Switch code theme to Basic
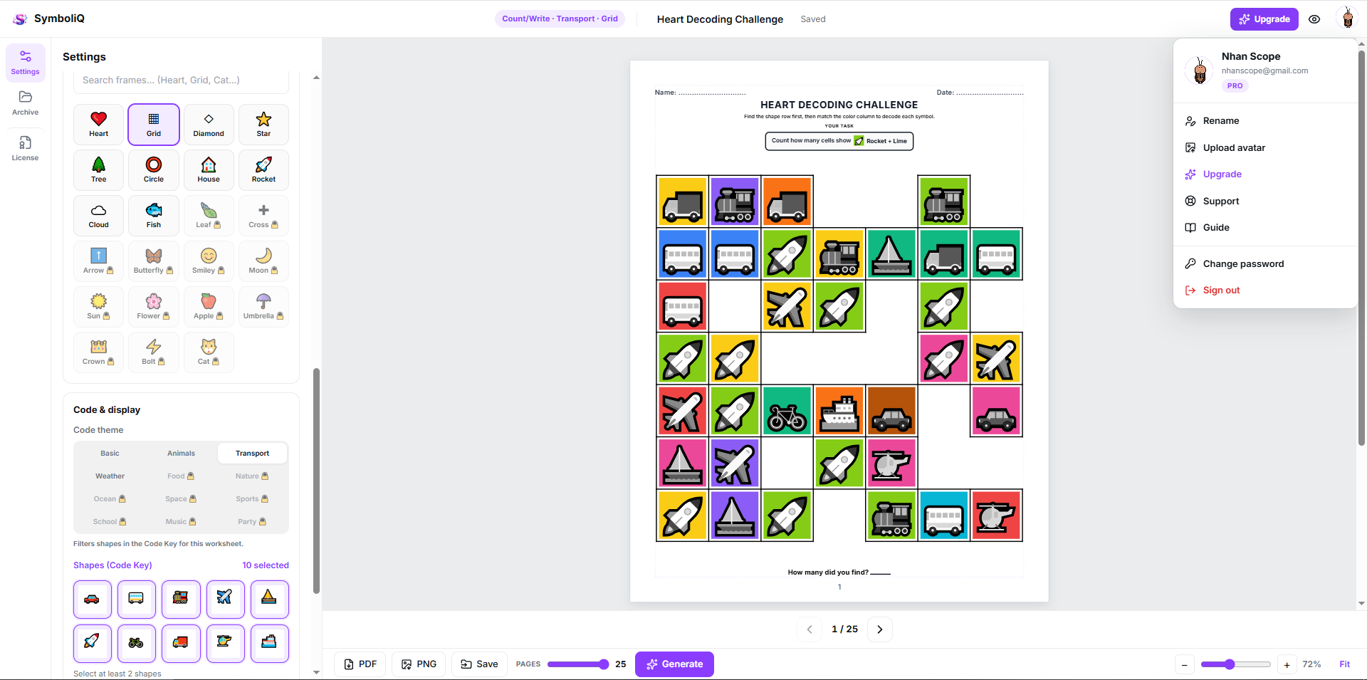 coord(110,453)
